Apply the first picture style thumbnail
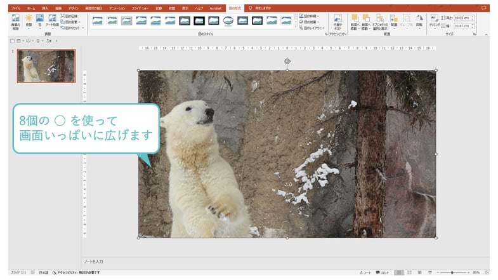This screenshot has width=498, height=280. pos(98,21)
